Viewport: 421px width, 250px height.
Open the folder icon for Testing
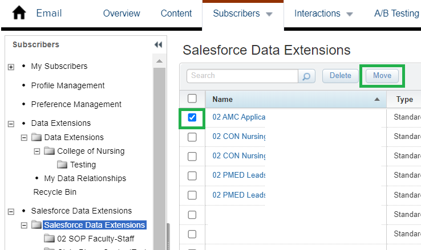pyautogui.click(x=62, y=164)
